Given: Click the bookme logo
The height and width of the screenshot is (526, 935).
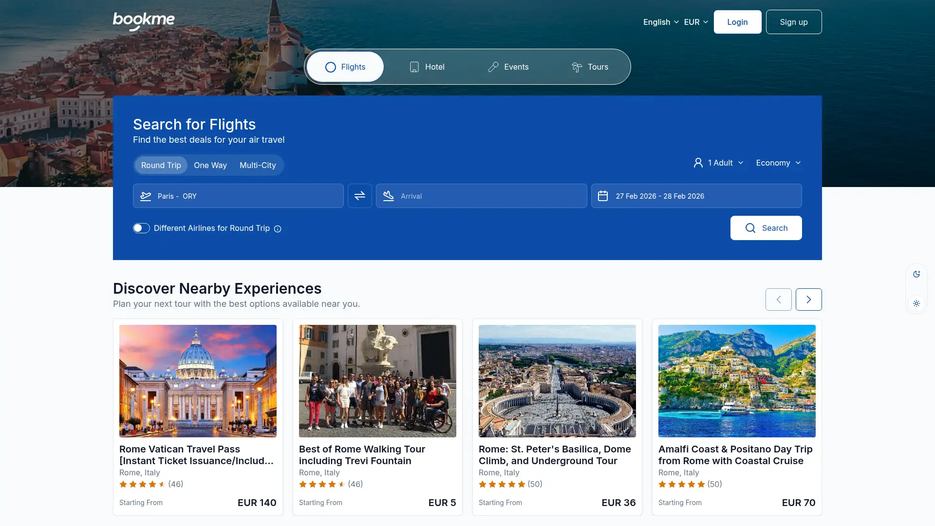Looking at the screenshot, I should pyautogui.click(x=144, y=21).
